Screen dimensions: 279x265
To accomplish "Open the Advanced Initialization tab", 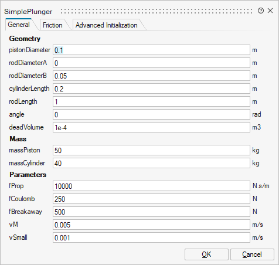I will [107, 25].
